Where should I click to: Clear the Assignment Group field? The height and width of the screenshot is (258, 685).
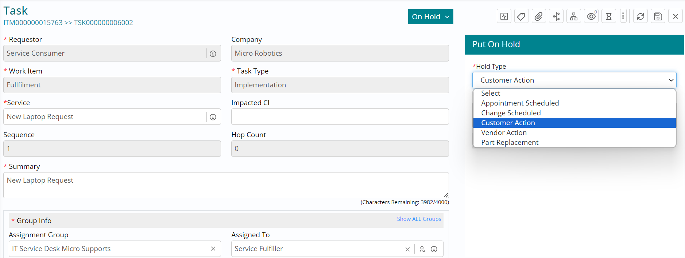[x=213, y=249]
